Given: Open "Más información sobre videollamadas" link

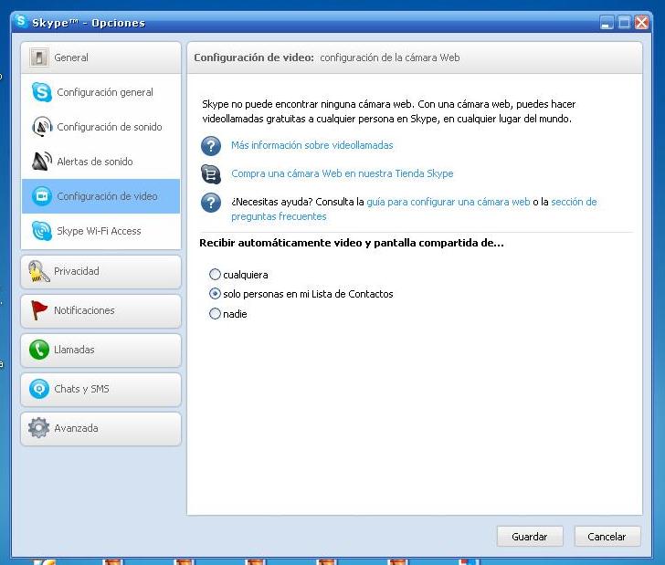Looking at the screenshot, I should pos(311,145).
